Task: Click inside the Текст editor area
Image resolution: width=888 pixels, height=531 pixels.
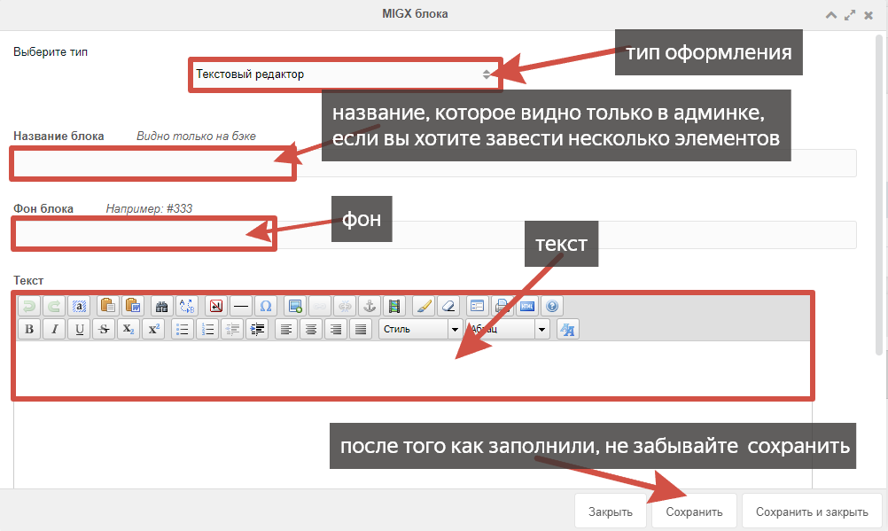Action: [413, 414]
